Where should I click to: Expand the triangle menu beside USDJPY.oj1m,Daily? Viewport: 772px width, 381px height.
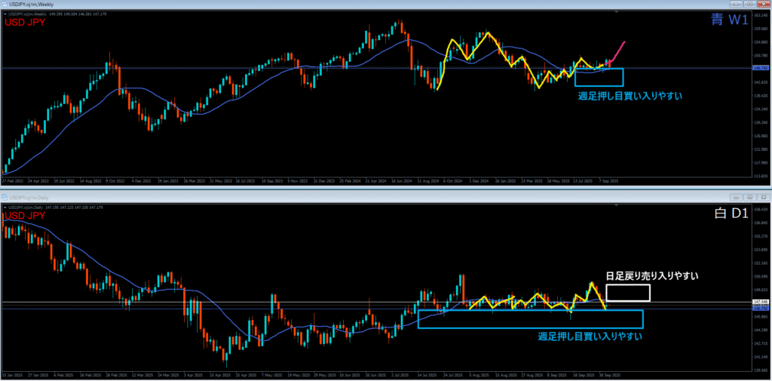pos(5,207)
